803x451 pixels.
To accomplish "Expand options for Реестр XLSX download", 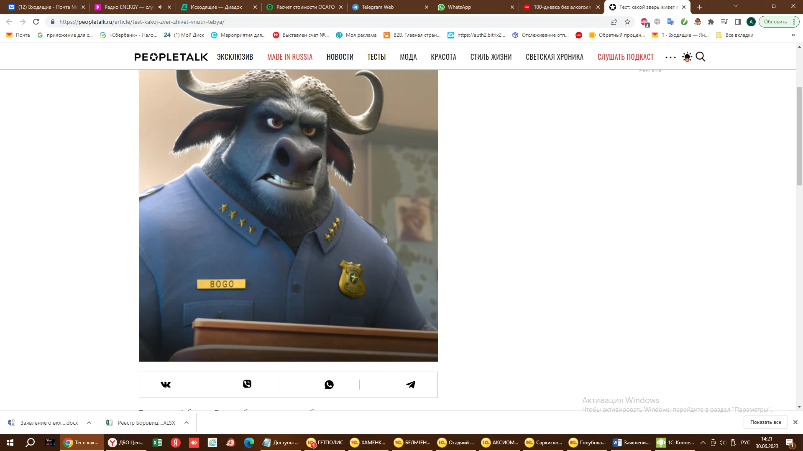I will click(187, 423).
